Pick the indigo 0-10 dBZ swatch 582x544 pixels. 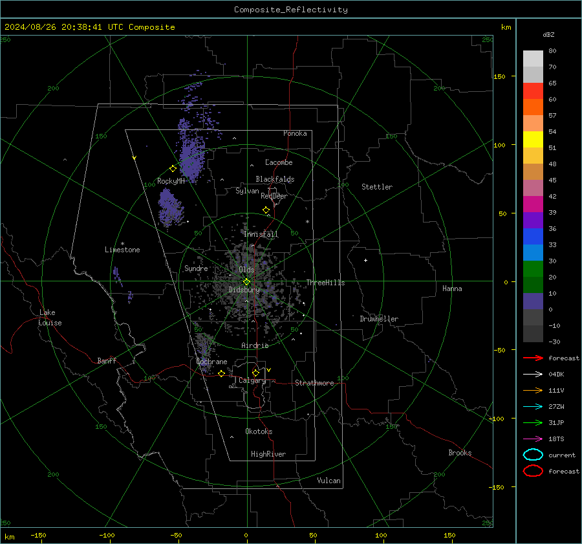[533, 301]
